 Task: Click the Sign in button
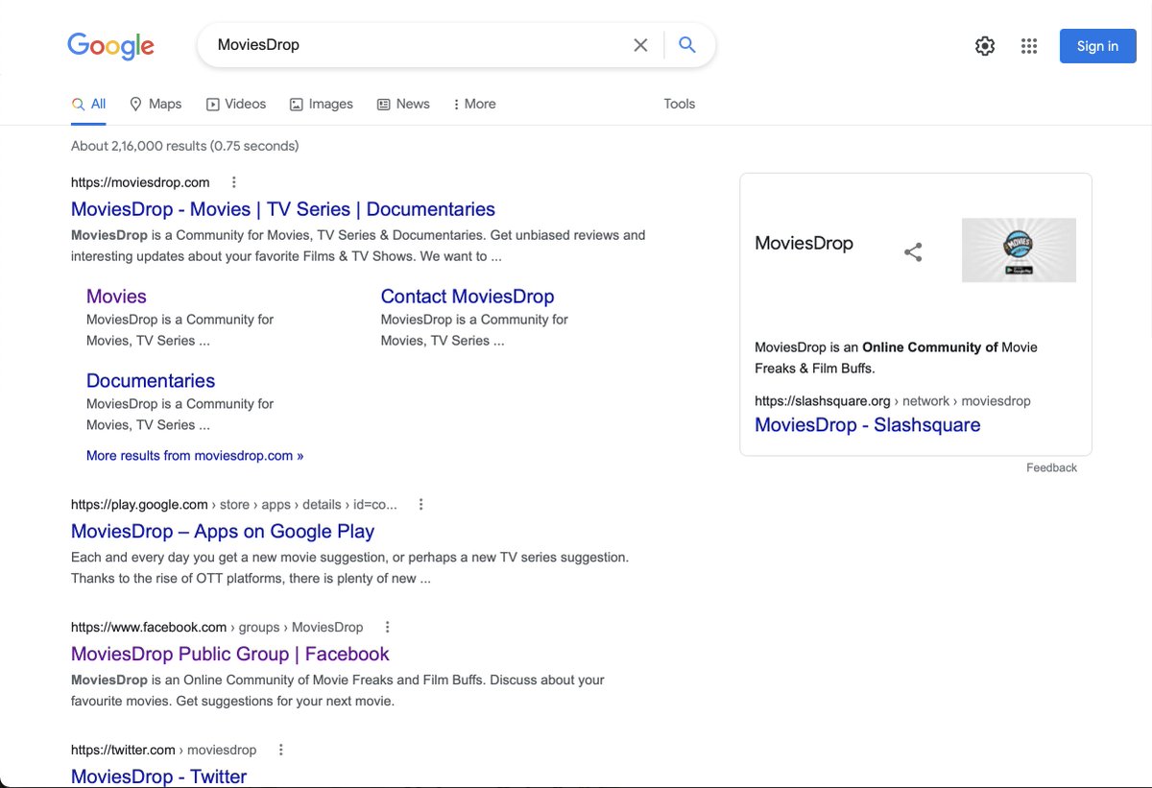click(1097, 46)
